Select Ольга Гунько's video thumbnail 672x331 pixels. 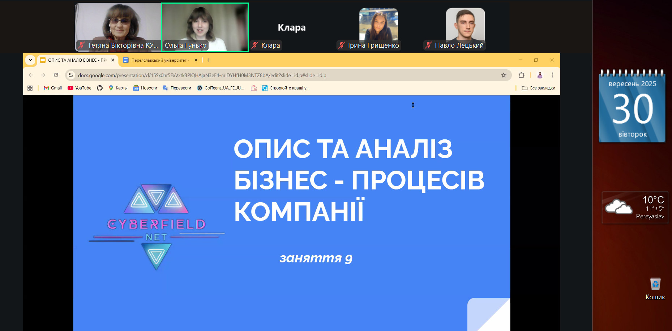[205, 25]
